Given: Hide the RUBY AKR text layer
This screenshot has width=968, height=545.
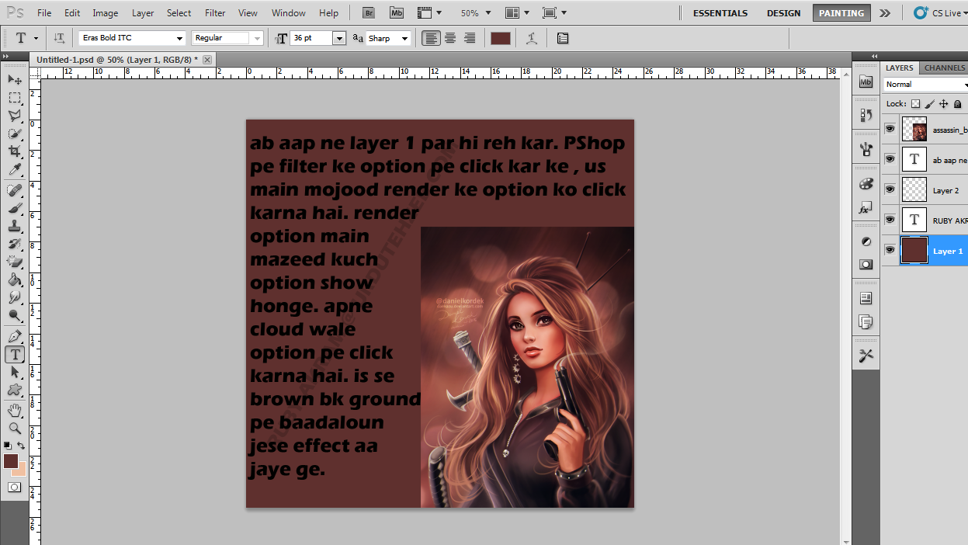Looking at the screenshot, I should coord(890,220).
